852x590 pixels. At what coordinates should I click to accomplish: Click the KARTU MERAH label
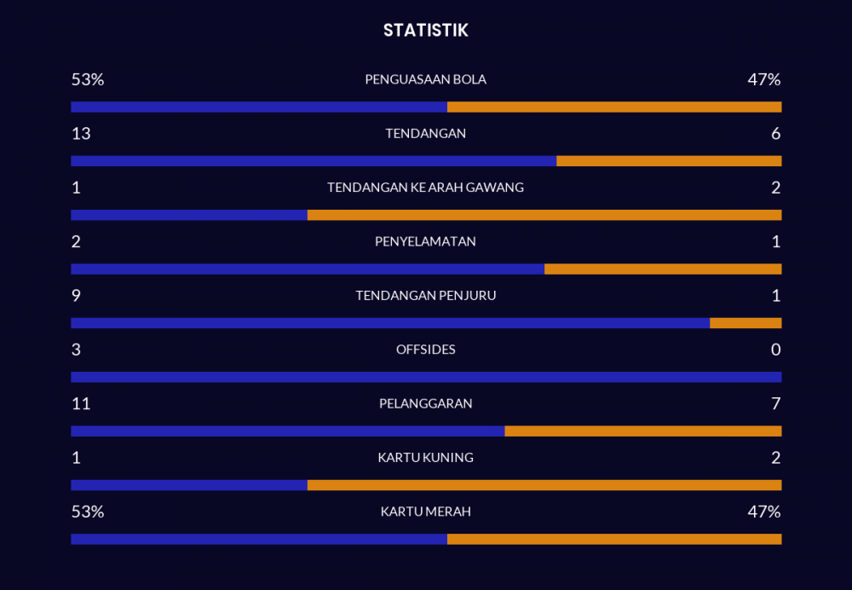click(x=425, y=512)
